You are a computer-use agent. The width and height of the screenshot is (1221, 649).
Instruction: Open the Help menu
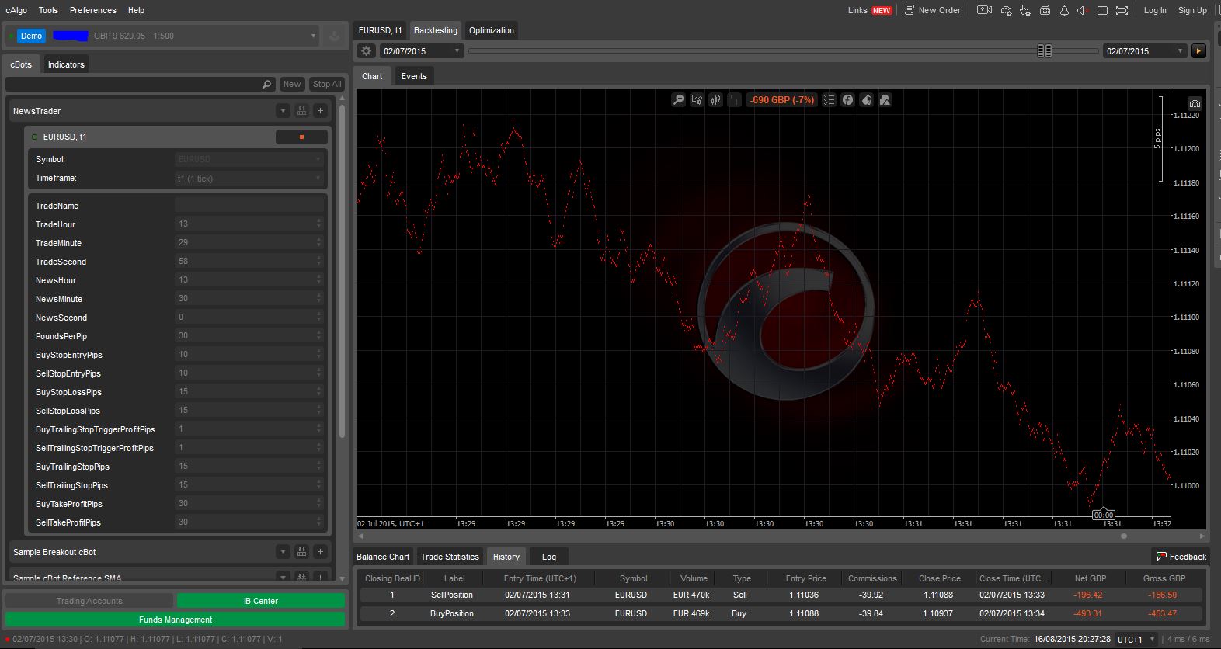click(136, 10)
